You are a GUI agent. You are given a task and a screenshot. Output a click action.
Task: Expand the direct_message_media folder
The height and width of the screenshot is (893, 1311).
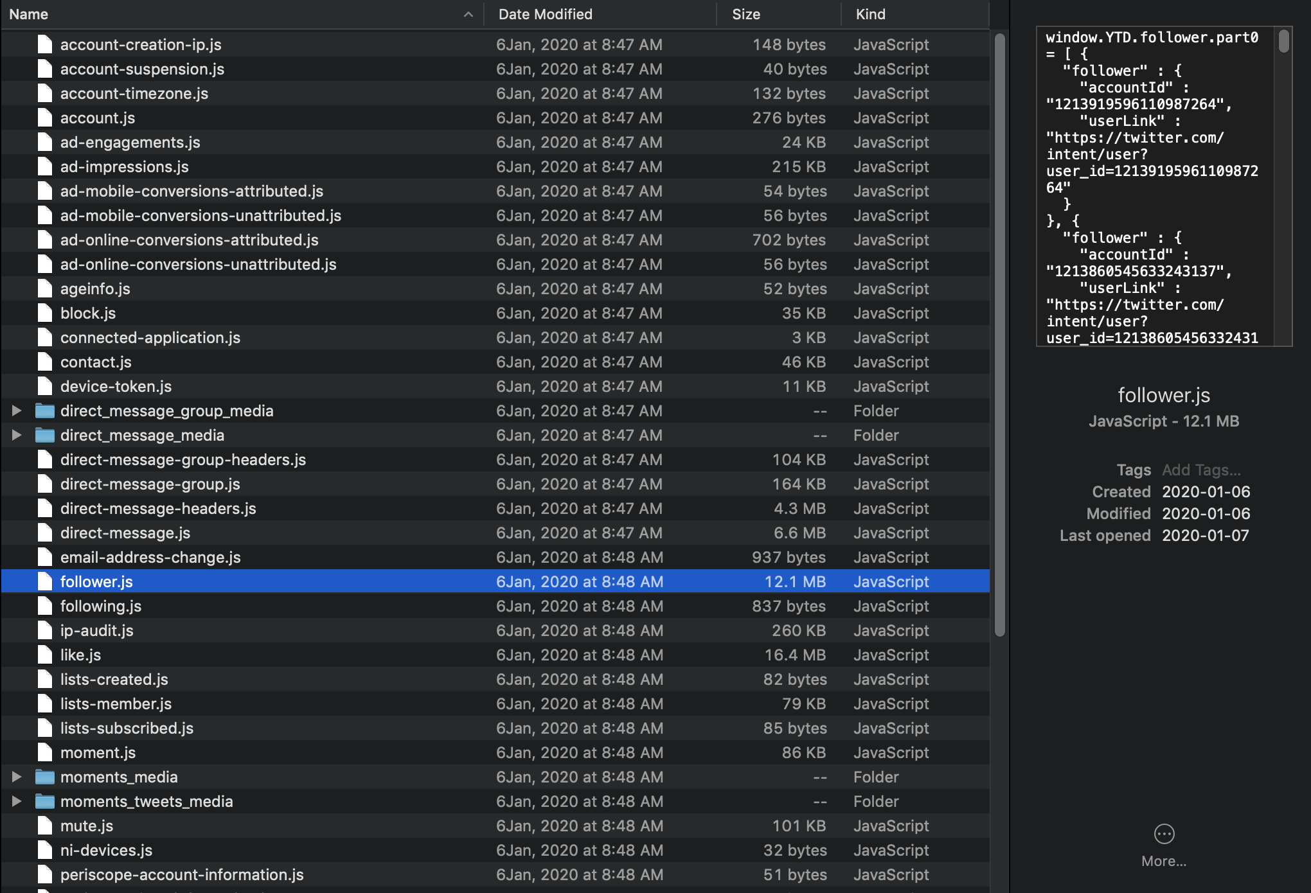[17, 435]
